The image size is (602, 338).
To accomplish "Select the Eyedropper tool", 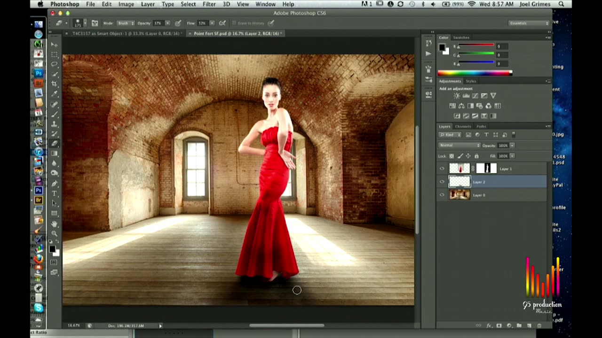I will 55,94.
